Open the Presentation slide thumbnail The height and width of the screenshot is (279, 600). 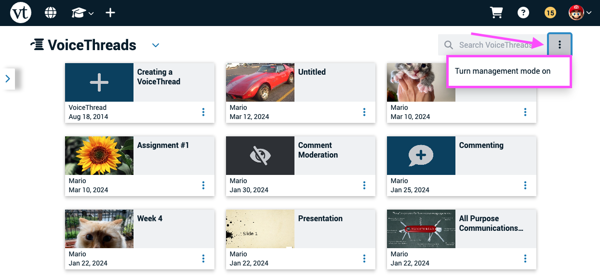pos(260,229)
